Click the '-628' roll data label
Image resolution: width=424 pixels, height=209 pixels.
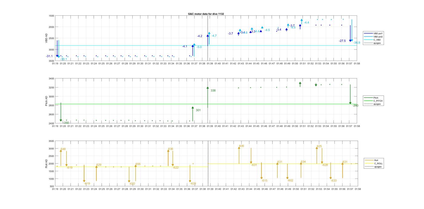tap(325, 165)
